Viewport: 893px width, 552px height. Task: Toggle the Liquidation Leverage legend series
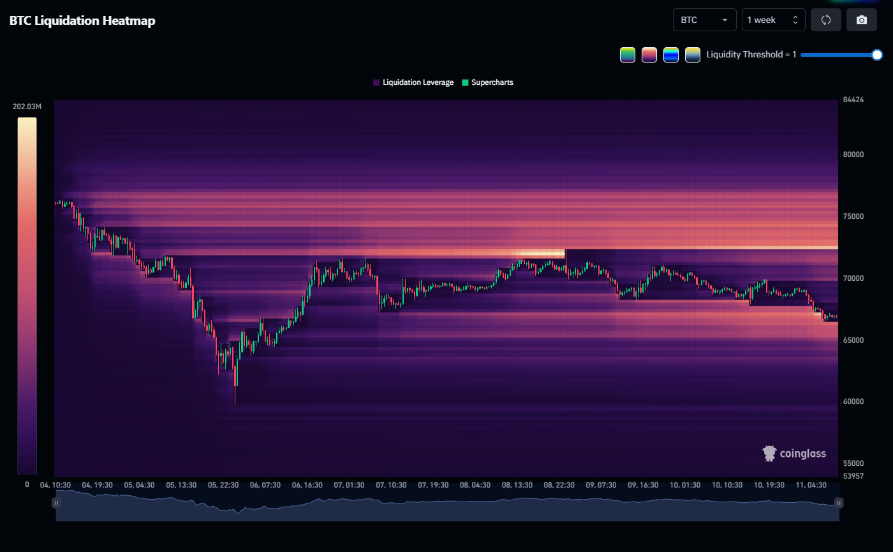(x=413, y=82)
